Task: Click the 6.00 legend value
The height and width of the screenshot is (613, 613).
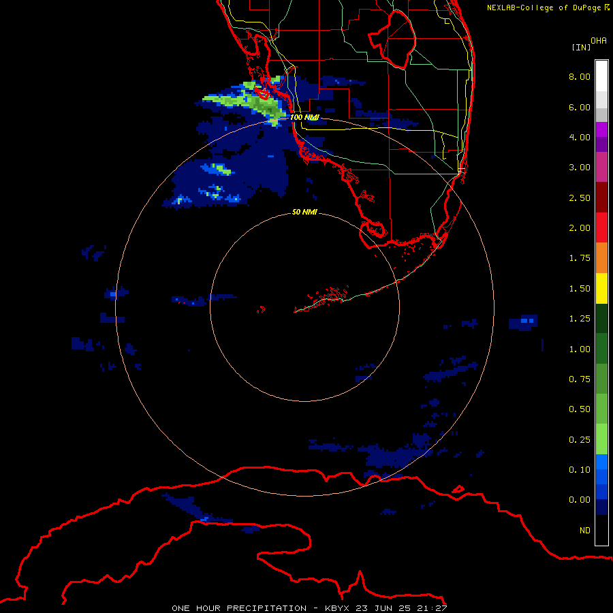Action: click(580, 107)
